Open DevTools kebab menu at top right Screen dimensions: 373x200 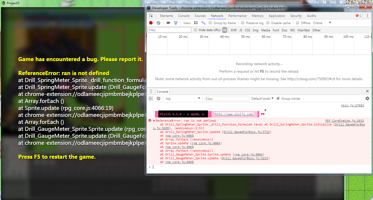click(367, 16)
